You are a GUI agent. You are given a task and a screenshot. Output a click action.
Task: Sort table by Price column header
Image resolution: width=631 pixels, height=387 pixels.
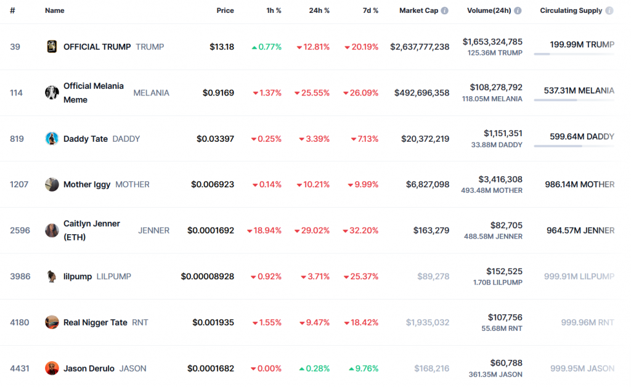click(225, 11)
